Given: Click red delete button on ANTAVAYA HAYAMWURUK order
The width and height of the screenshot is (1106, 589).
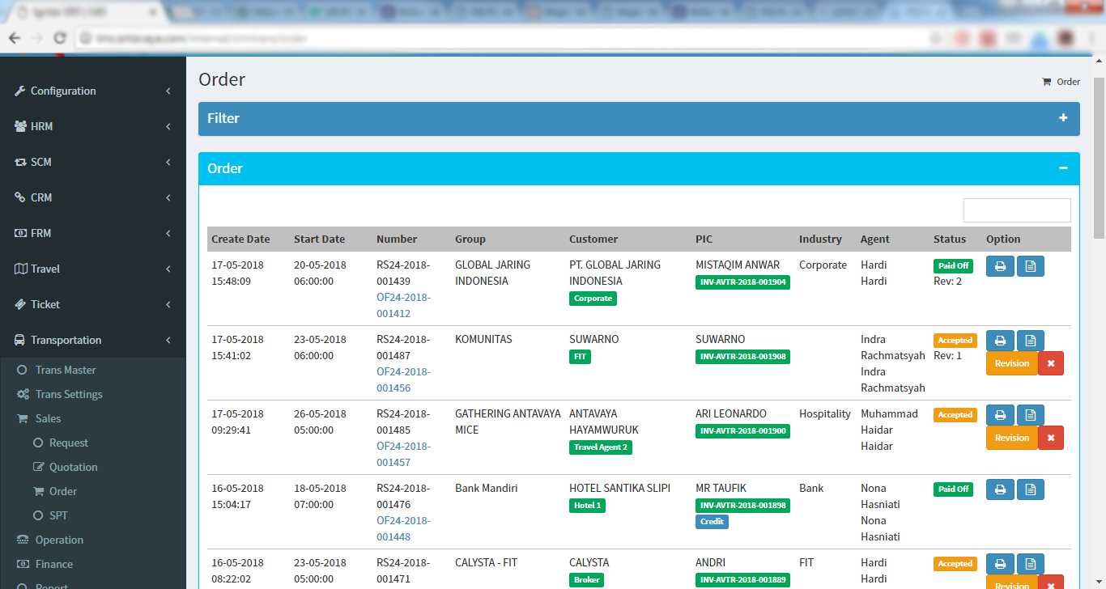Looking at the screenshot, I should 1050,438.
